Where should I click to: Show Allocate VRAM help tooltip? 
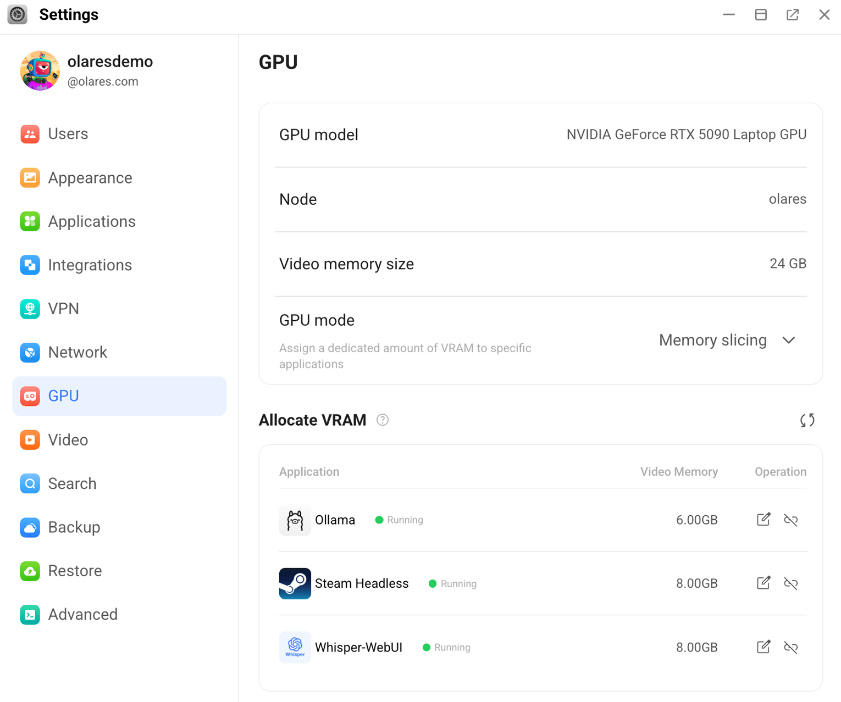383,420
